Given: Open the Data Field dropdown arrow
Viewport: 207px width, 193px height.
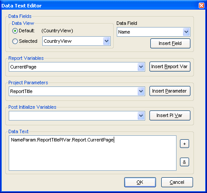Looking at the screenshot, I should (187, 32).
